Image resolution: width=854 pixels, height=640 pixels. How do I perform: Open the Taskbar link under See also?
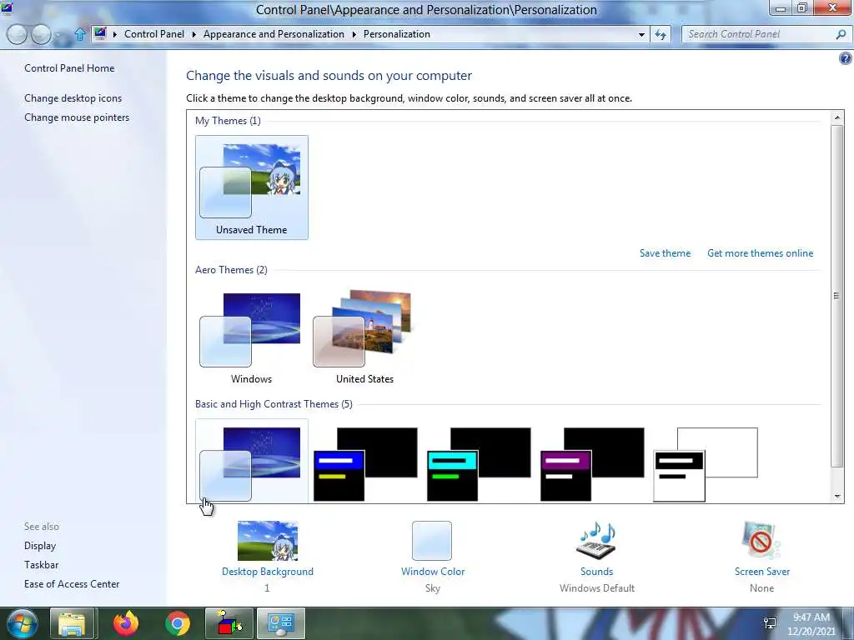pyautogui.click(x=41, y=565)
